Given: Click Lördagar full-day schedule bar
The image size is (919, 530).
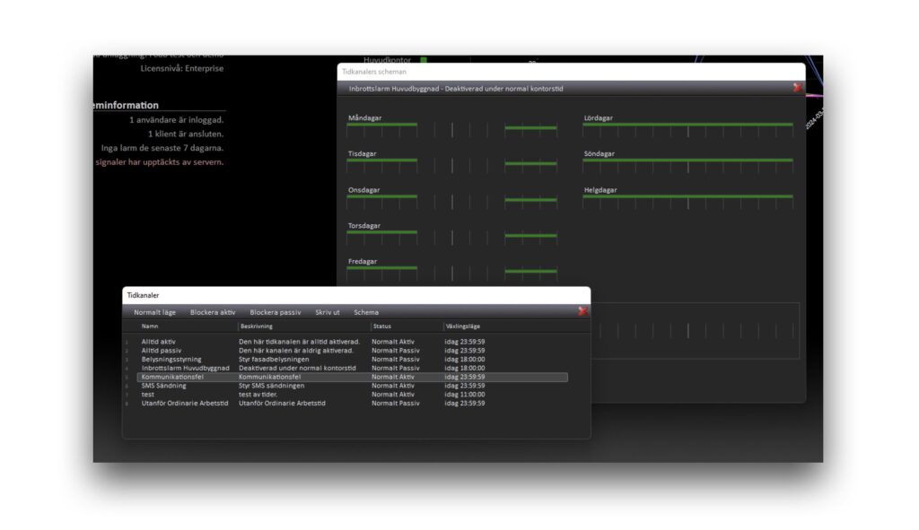Looking at the screenshot, I should [688, 124].
